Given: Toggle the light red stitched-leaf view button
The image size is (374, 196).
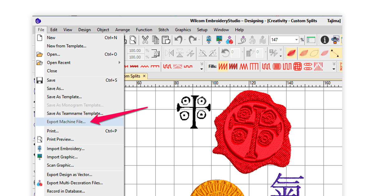Looking at the screenshot, I should coord(325,53).
